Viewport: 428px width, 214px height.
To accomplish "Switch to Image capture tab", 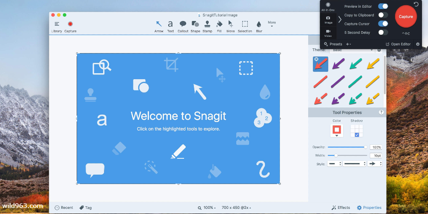I will 328,20.
